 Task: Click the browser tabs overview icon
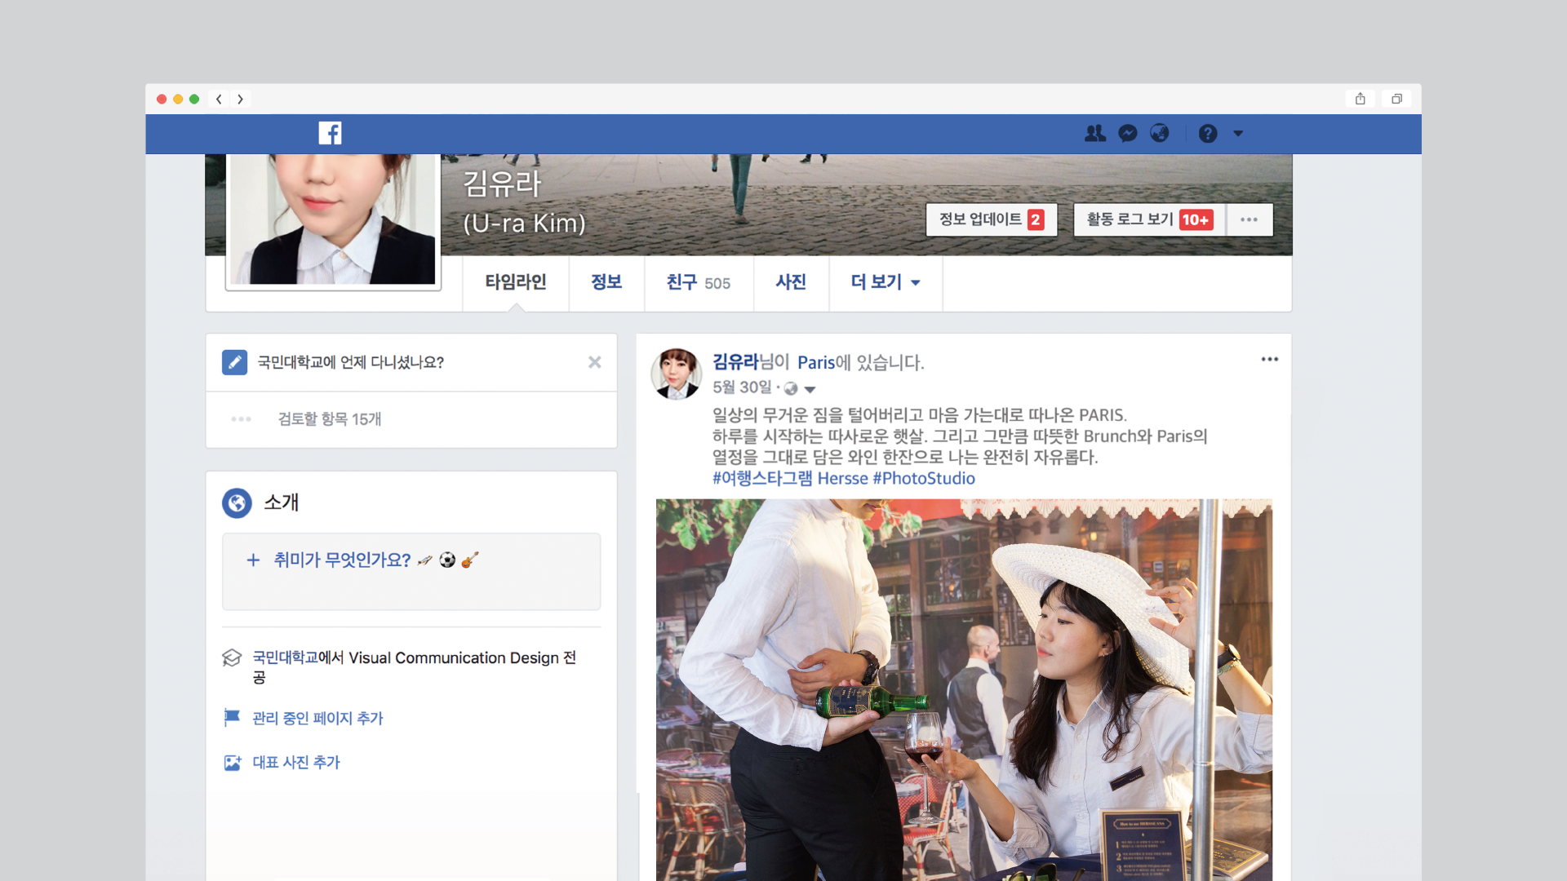pyautogui.click(x=1396, y=99)
